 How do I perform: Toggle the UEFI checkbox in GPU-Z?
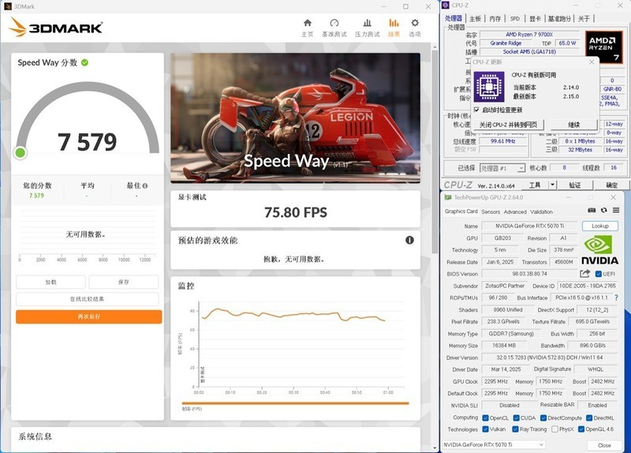tap(598, 274)
